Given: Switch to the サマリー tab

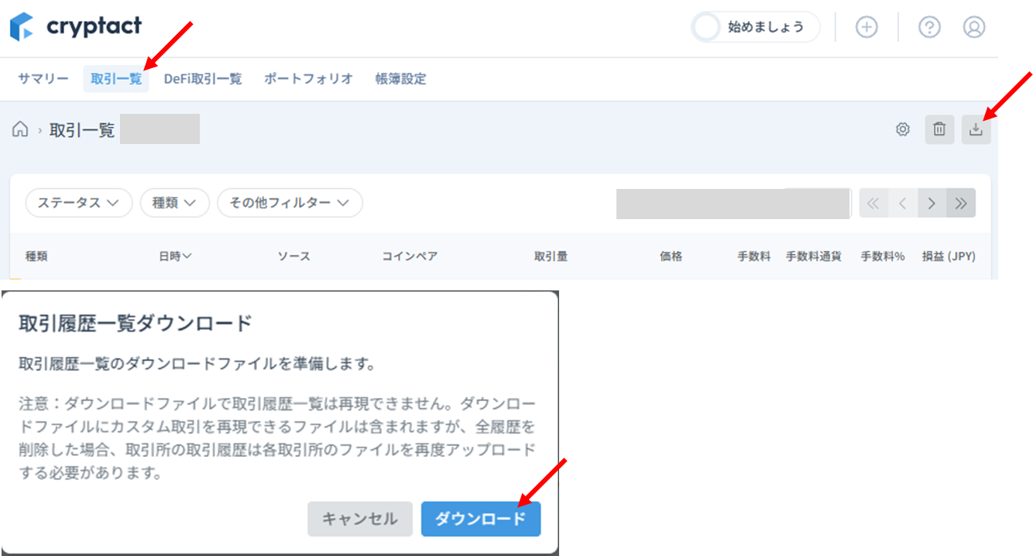Looking at the screenshot, I should point(43,78).
